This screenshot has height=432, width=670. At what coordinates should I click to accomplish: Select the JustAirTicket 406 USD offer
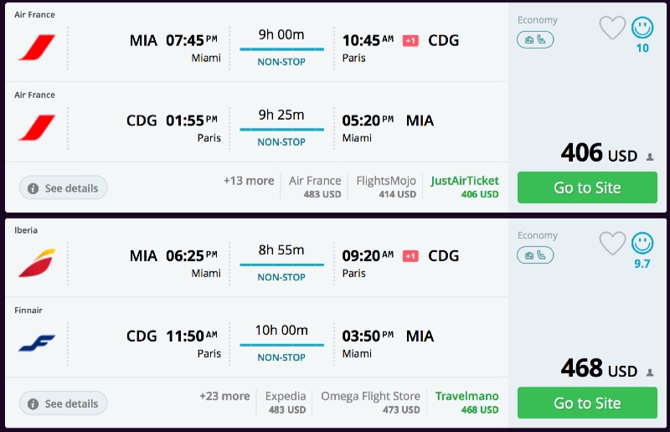pos(464,187)
